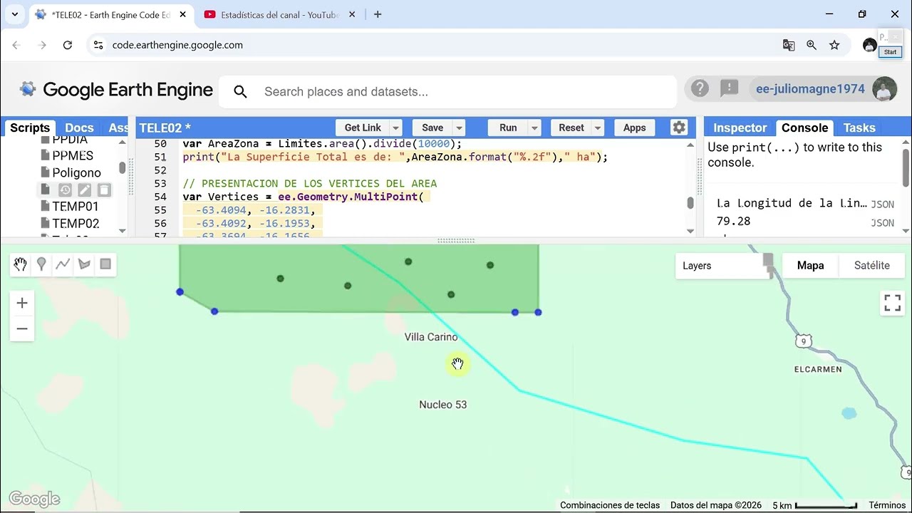This screenshot has height=513, width=912.
Task: Click the 5 km map scale control
Action: click(x=815, y=505)
